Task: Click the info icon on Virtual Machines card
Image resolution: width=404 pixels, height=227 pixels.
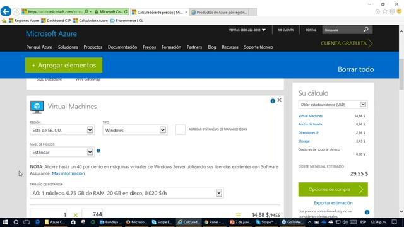Action: pyautogui.click(x=273, y=101)
